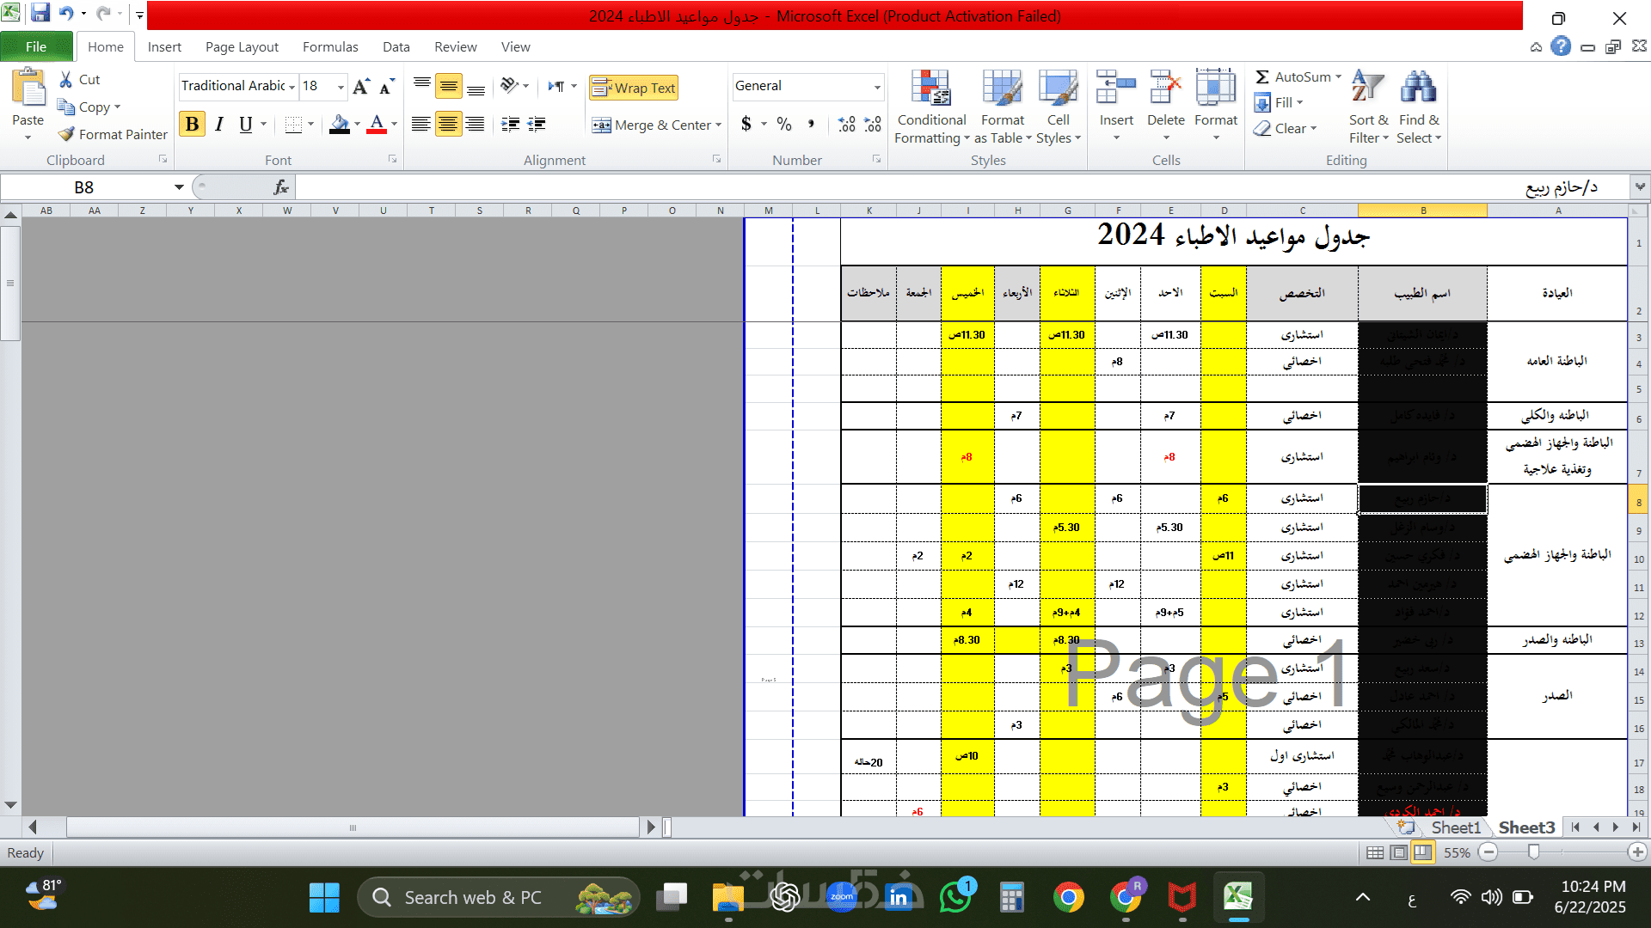Open the General number format dropdown
1651x928 pixels.
click(877, 87)
